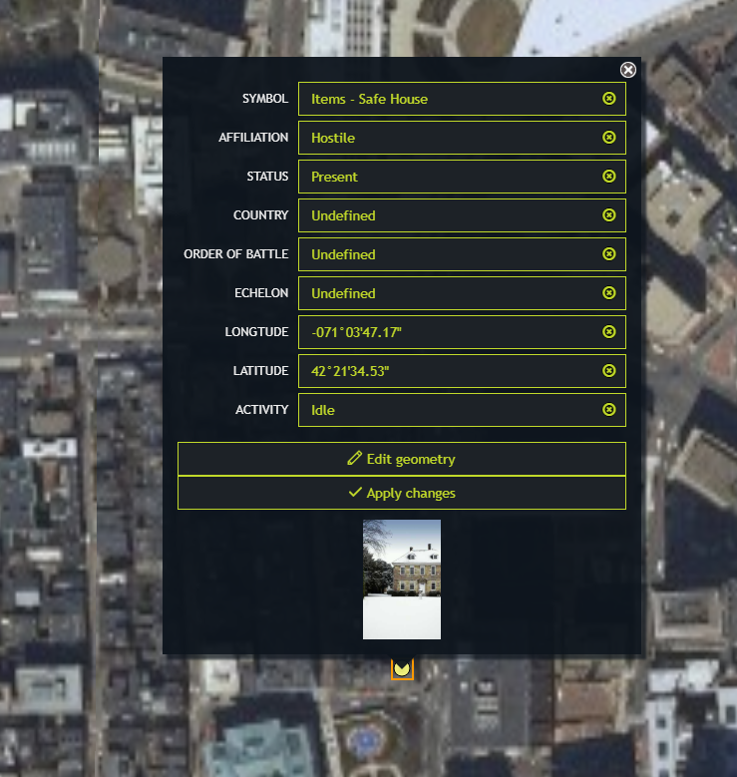737x777 pixels.
Task: Expand the Status dropdown showing Present
Action: pos(449,177)
